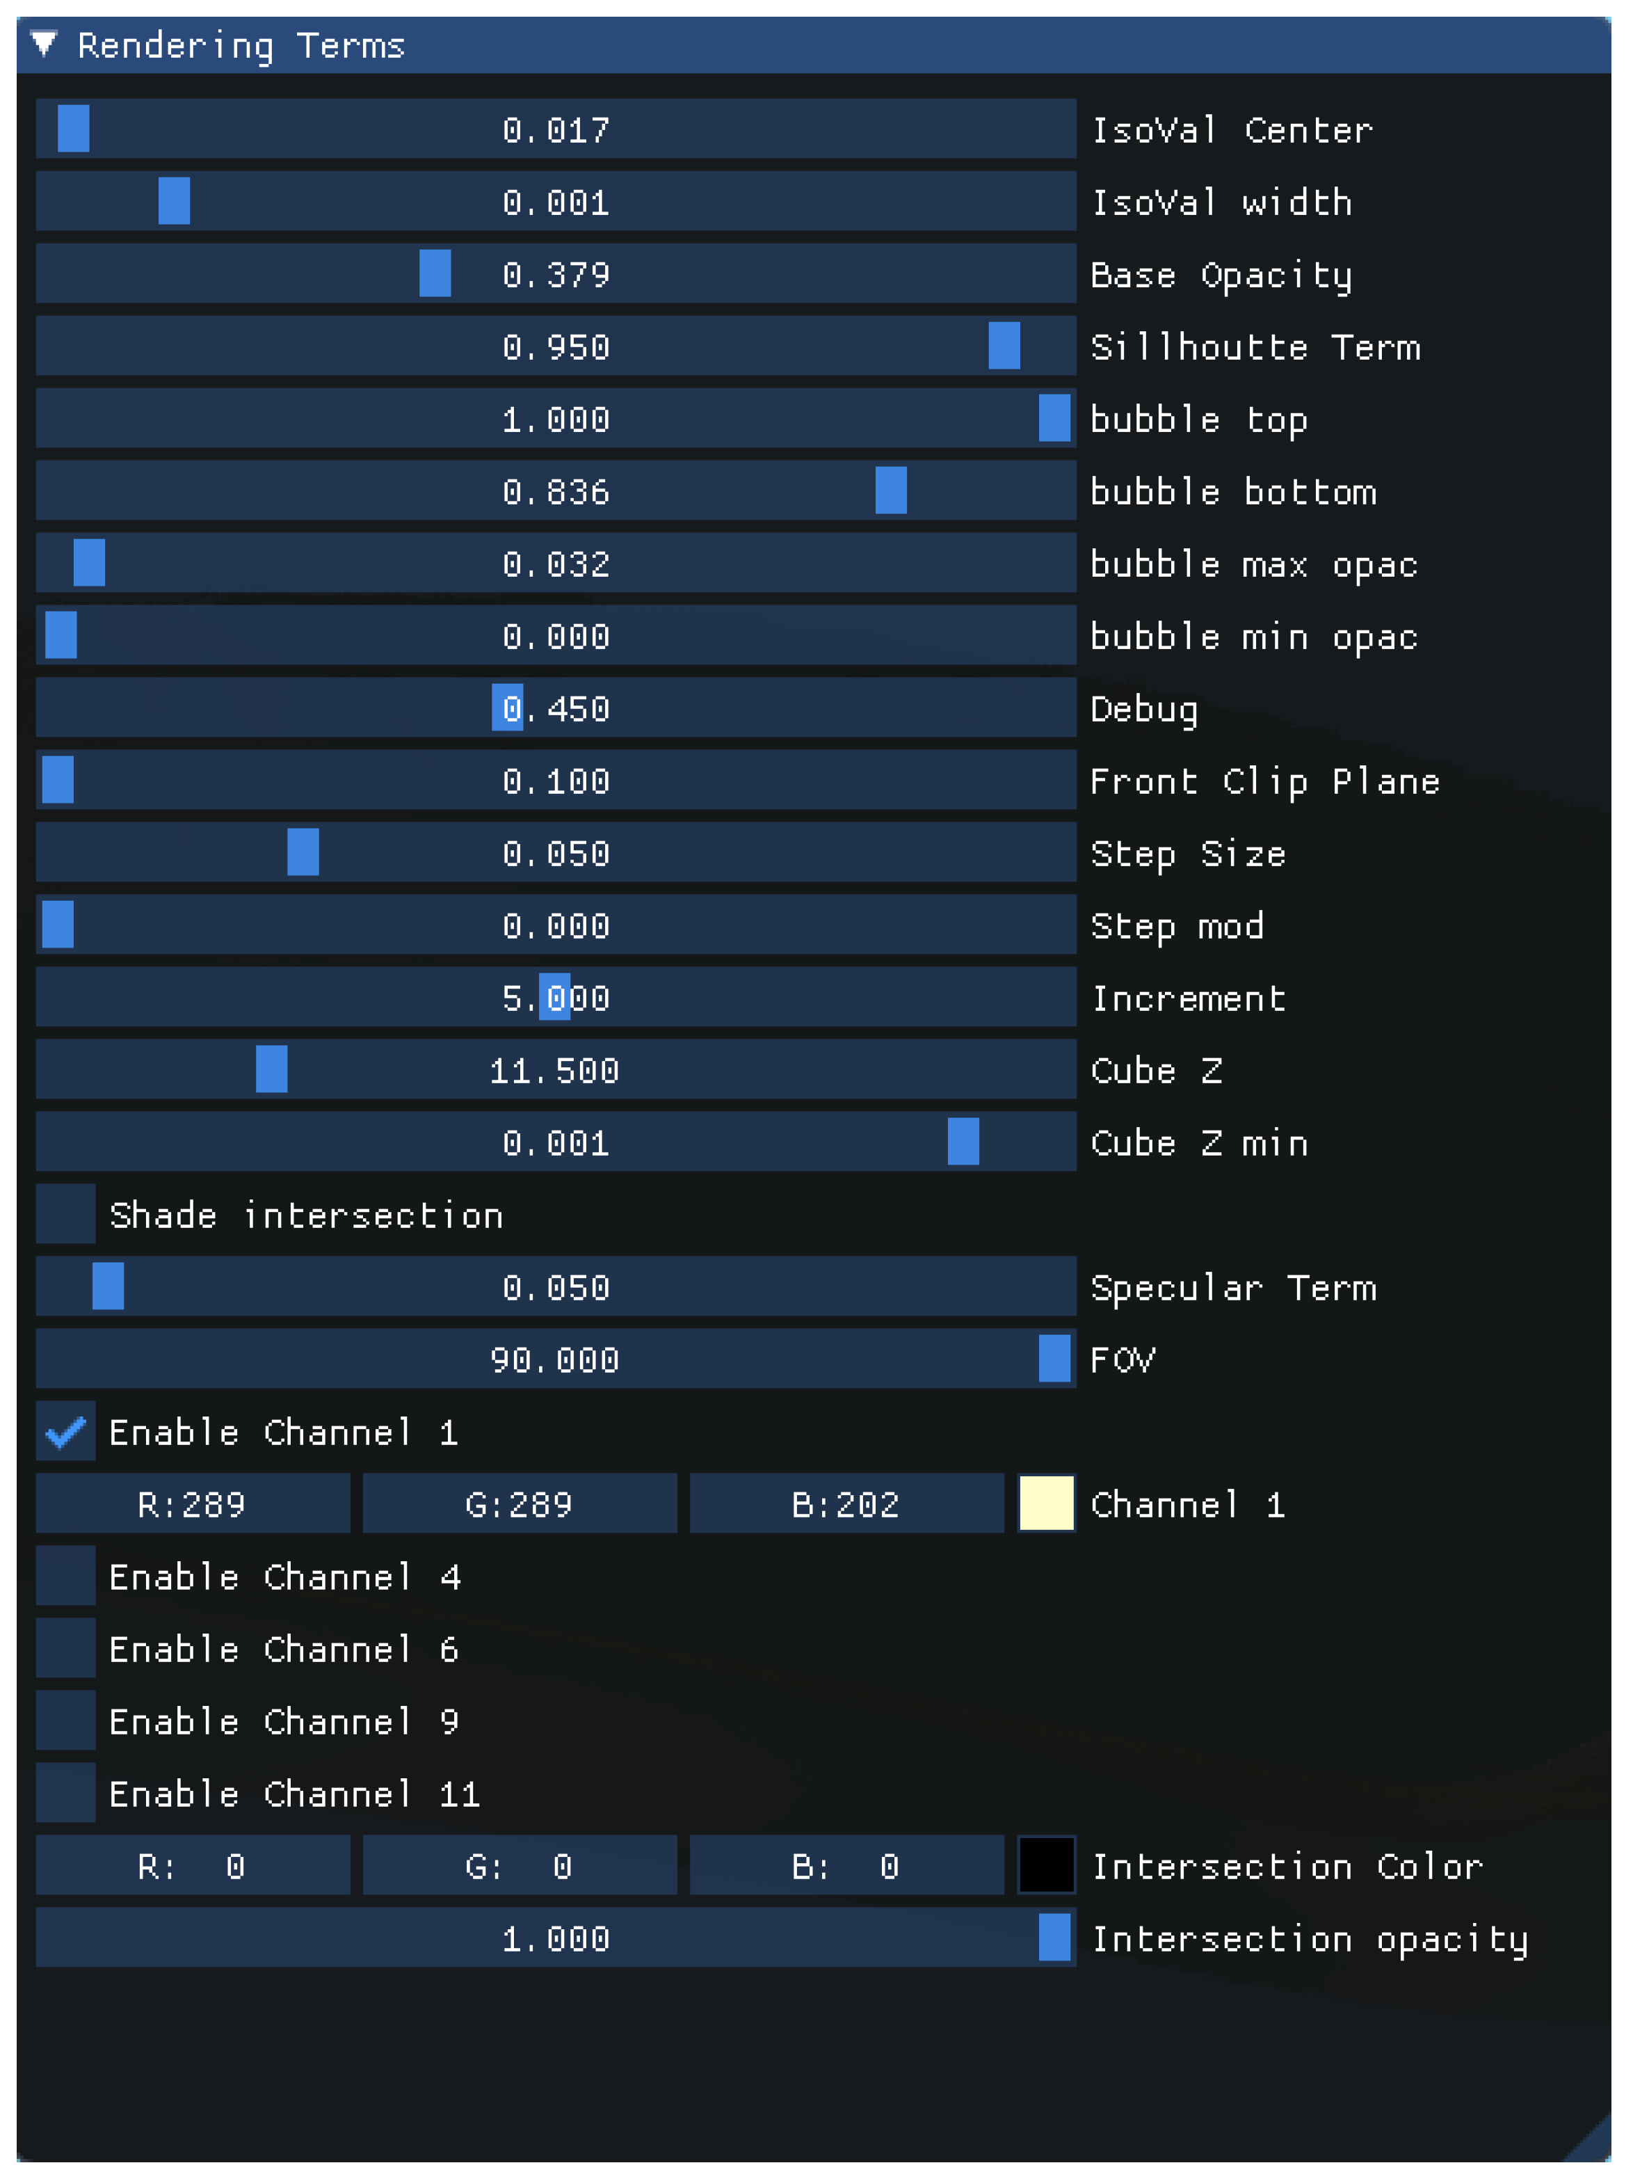Check the Enable Channel 11 box
Viewport: 1633px width, 2179px height.
click(x=66, y=1793)
